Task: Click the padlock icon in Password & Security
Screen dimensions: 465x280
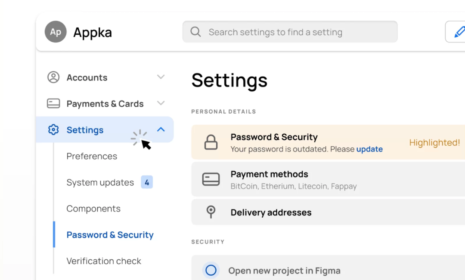Action: pyautogui.click(x=211, y=142)
